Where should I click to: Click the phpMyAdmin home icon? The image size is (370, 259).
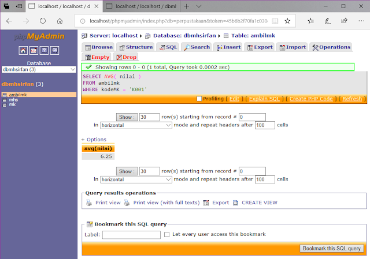tap(23, 50)
